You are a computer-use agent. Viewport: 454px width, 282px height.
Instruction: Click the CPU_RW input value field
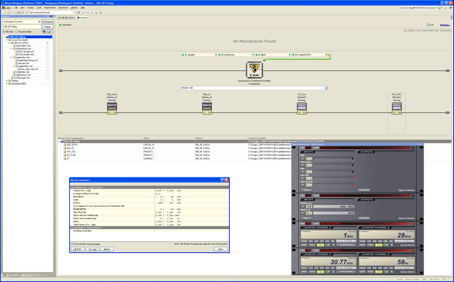click(309, 178)
